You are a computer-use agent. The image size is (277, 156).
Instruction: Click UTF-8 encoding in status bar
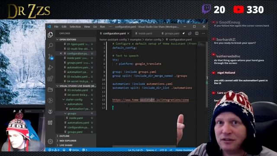[x=163, y=150]
